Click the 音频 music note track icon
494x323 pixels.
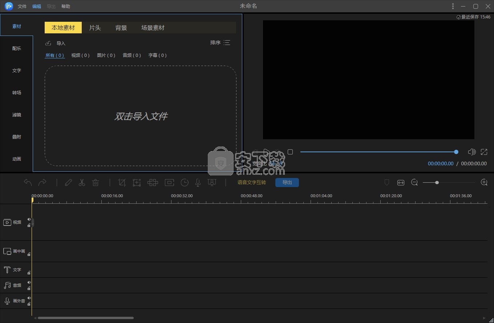[x=7, y=285]
